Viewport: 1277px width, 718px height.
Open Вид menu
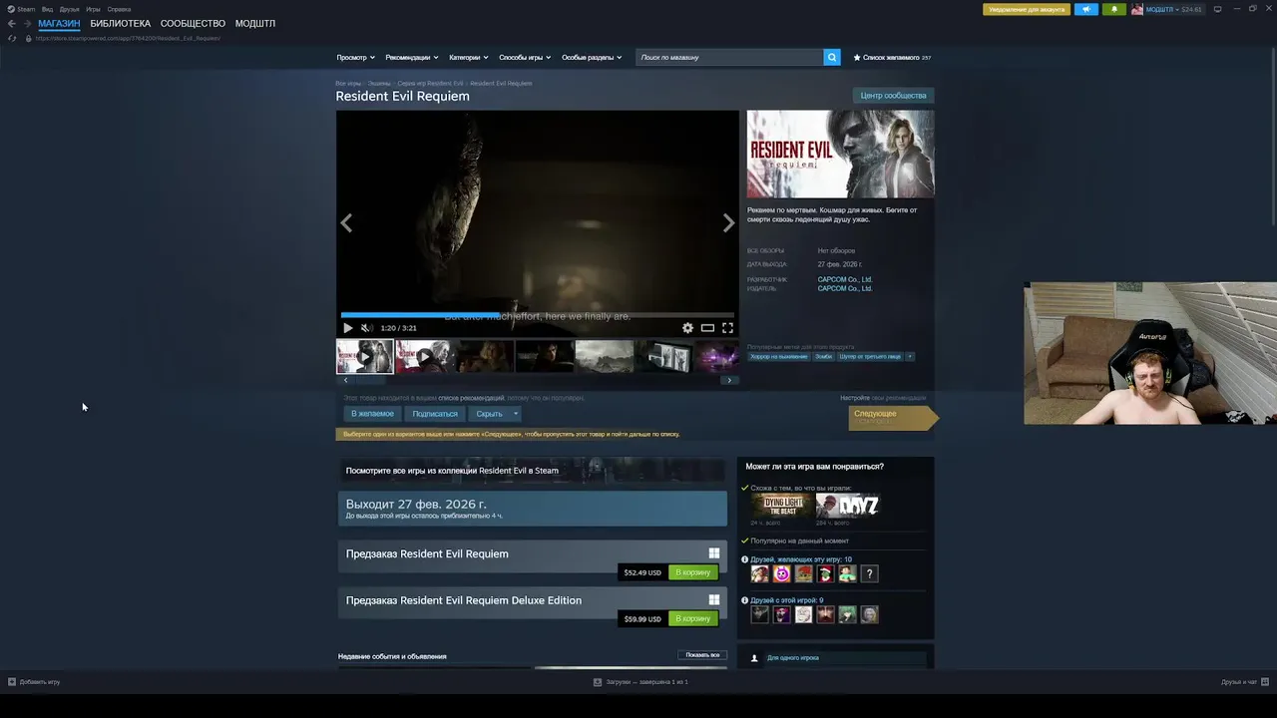point(47,9)
